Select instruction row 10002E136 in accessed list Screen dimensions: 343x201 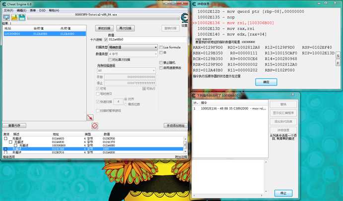[x=230, y=108]
